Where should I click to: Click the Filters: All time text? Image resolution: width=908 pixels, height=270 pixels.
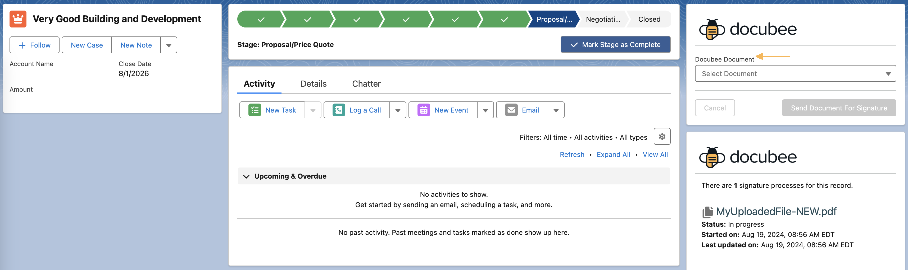[543, 137]
